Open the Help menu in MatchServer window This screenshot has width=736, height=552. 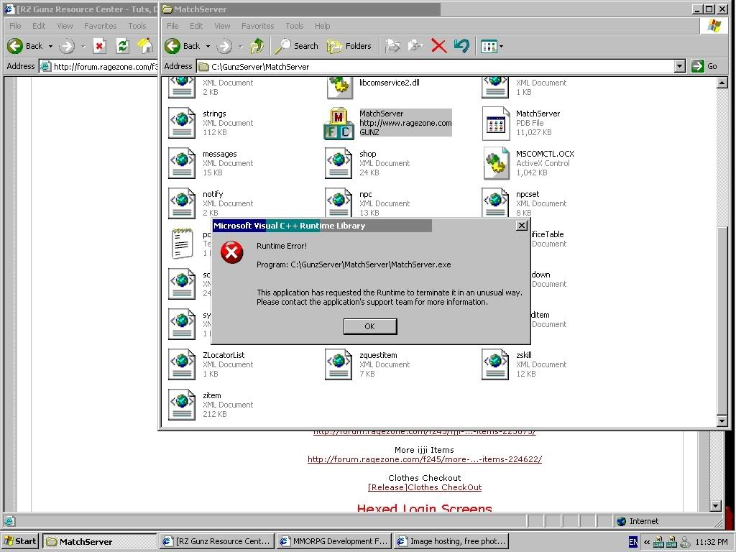(322, 26)
